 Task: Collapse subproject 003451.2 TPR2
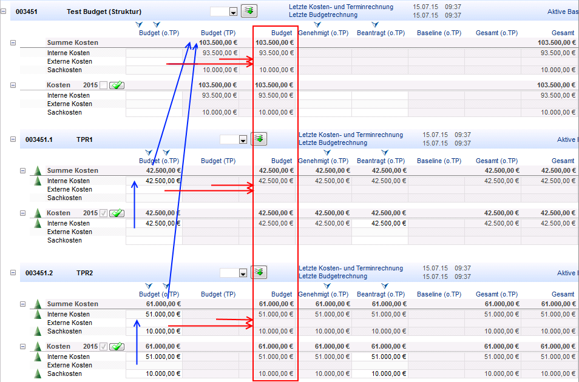point(13,273)
